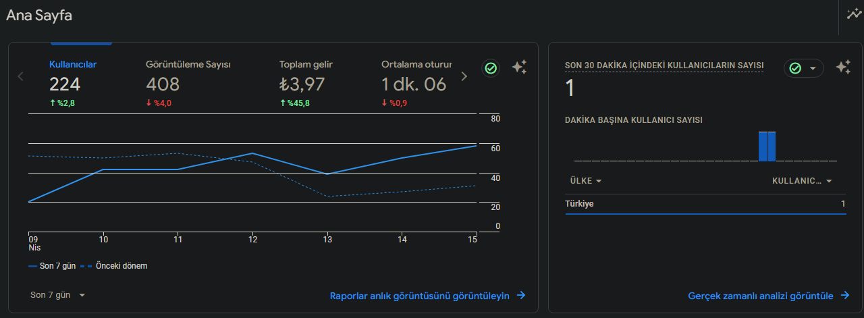864x318 pixels.
Task: Click the sparkle AI icon in users card
Action: click(519, 68)
